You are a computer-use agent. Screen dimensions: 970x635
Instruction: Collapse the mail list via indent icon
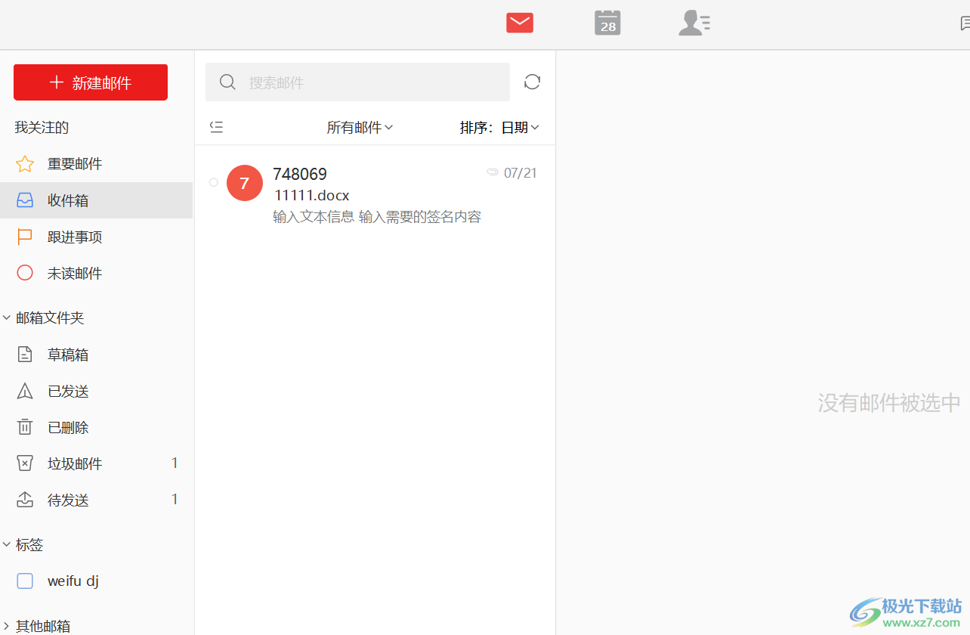pyautogui.click(x=217, y=127)
